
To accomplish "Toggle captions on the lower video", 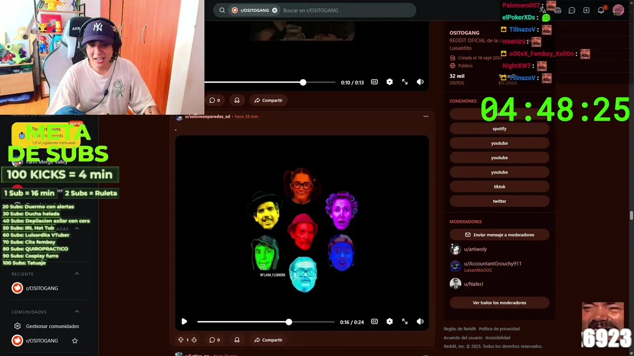I will 374,322.
